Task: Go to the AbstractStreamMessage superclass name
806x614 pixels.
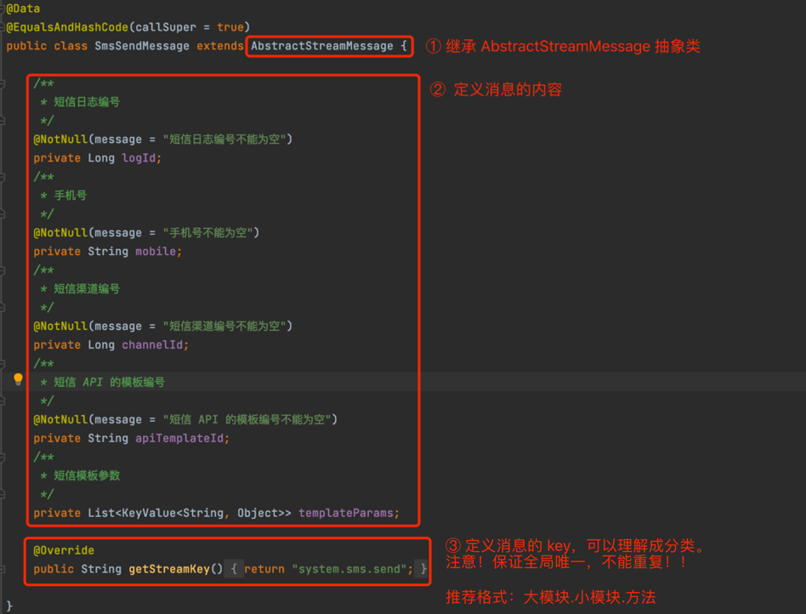Action: (321, 46)
